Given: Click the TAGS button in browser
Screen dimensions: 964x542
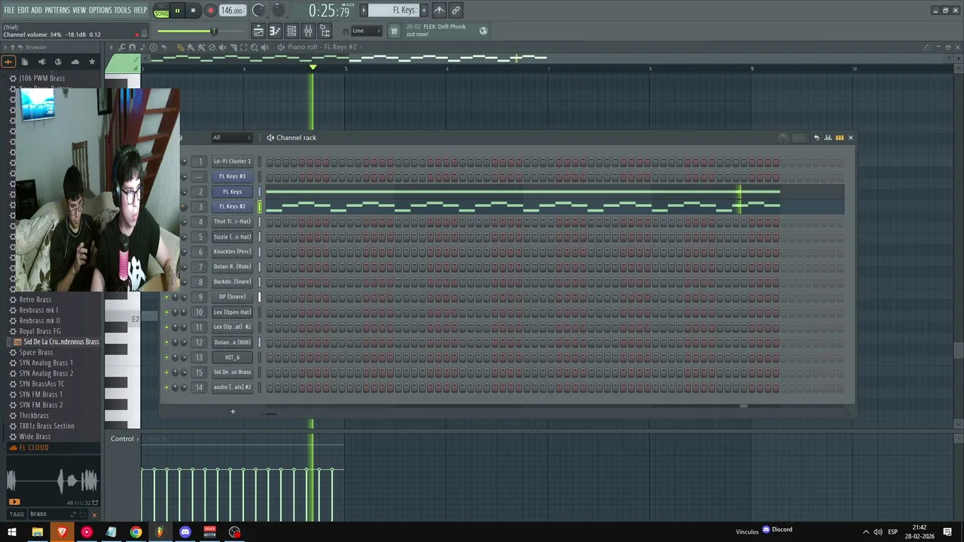Looking at the screenshot, I should pyautogui.click(x=17, y=514).
